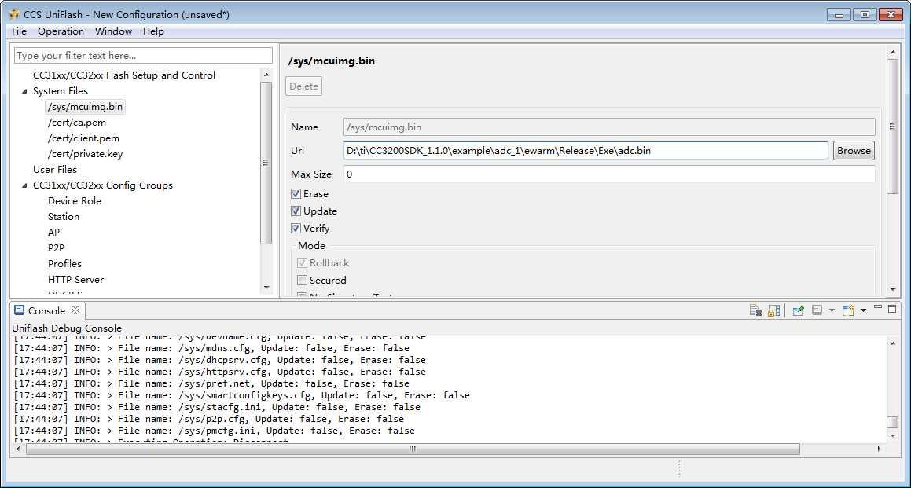Click the Max Size field
This screenshot has width=911, height=488.
[x=609, y=174]
